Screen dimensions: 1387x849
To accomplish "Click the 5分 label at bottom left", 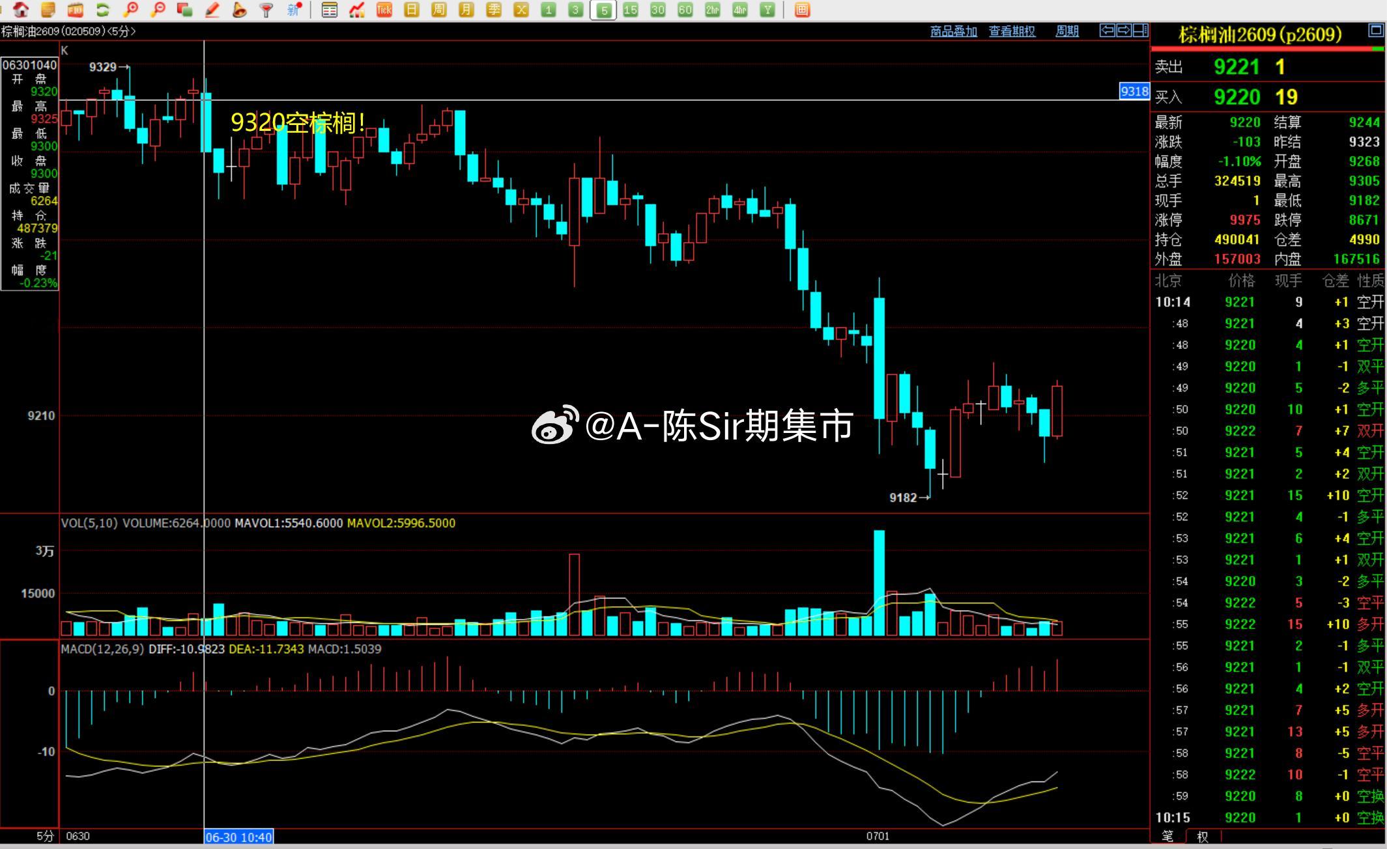I will click(44, 837).
